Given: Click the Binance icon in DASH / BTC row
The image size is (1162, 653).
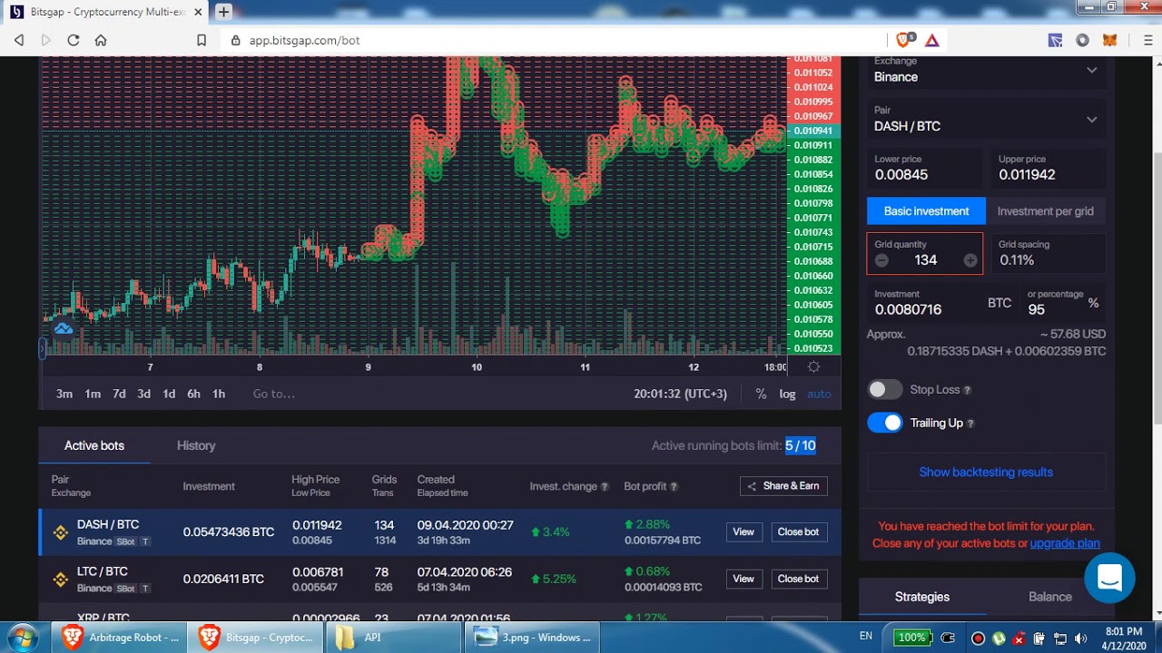Looking at the screenshot, I should point(60,532).
